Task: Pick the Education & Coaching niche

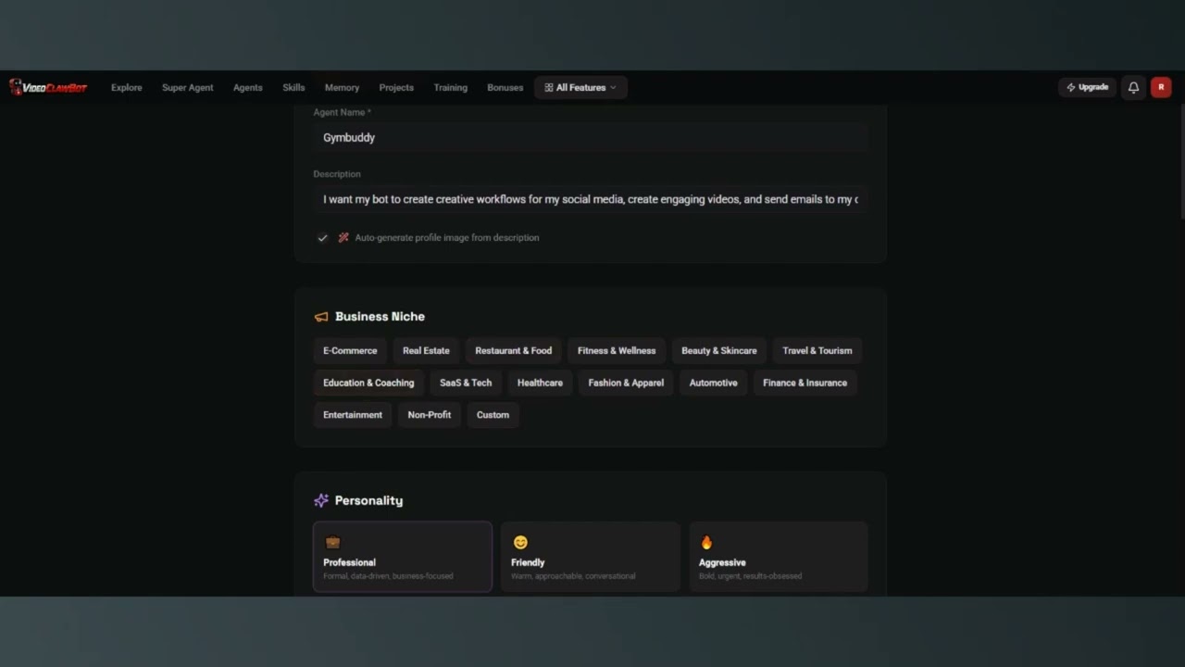Action: [368, 383]
